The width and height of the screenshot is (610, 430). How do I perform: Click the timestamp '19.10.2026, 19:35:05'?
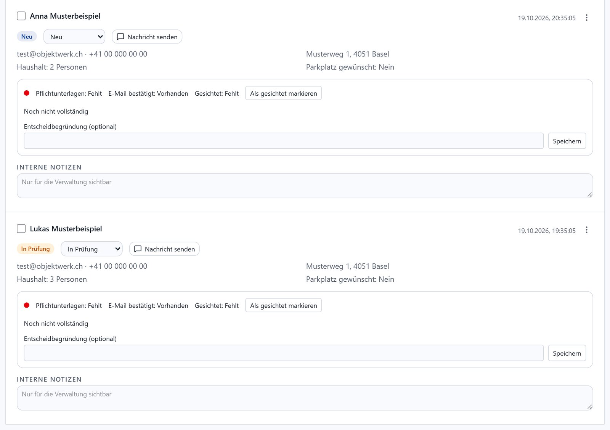547,231
